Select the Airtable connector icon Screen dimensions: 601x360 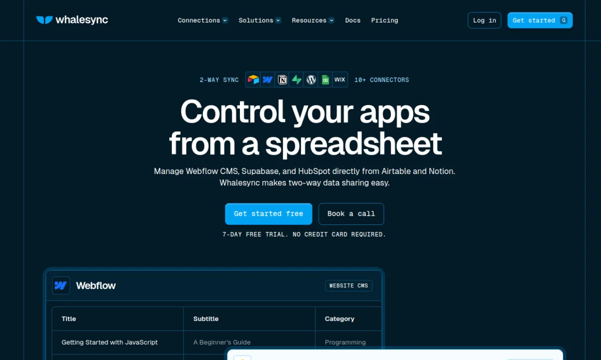254,80
